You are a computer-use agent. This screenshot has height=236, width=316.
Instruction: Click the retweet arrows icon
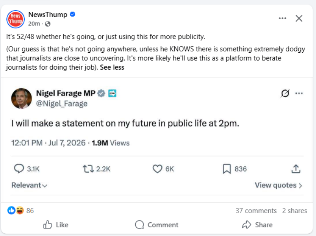pos(88,169)
